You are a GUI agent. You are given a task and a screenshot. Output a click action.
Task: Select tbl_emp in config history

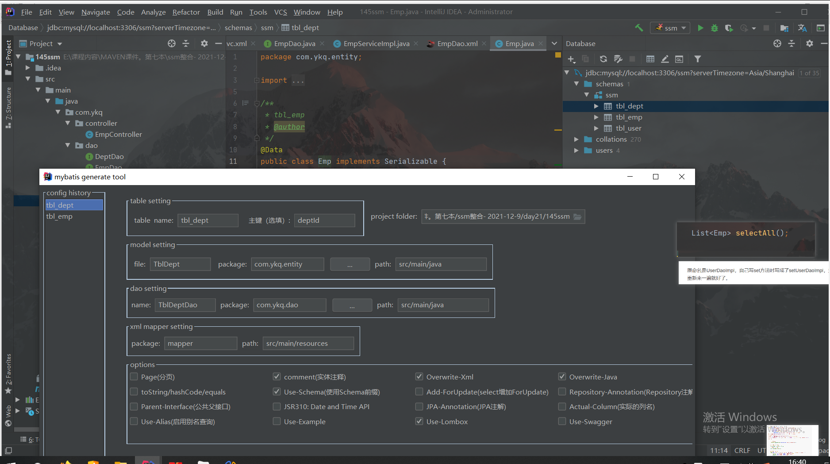click(59, 217)
